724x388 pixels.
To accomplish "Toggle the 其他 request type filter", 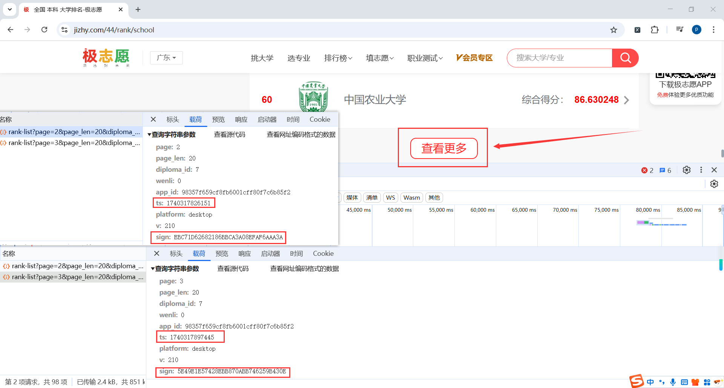I will pyautogui.click(x=434, y=198).
